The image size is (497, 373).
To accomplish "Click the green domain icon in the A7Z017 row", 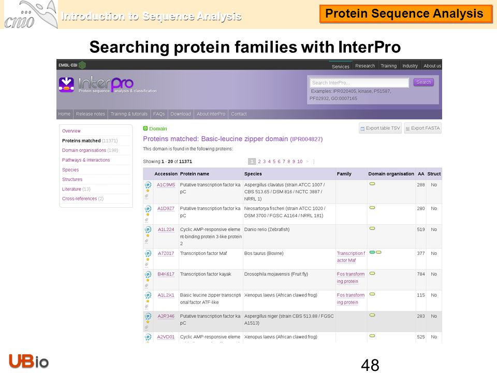I will pos(372,252).
